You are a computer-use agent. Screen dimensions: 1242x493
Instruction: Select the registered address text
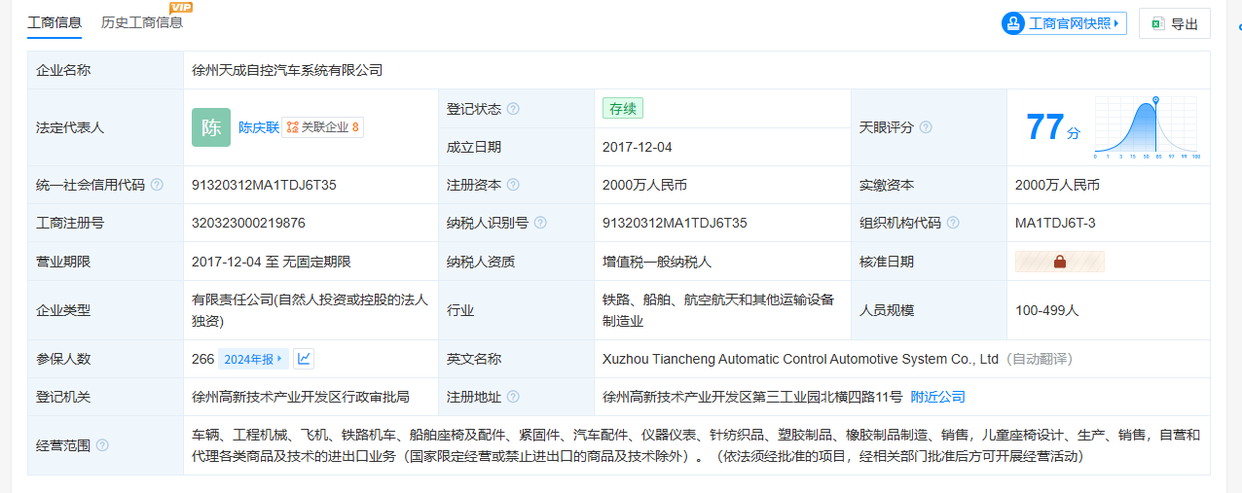click(752, 397)
